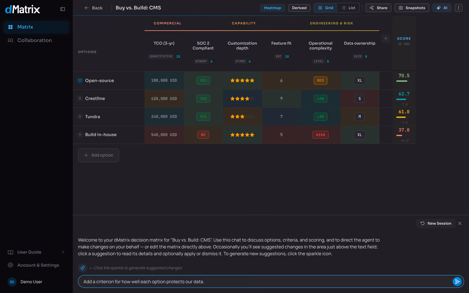Start a New Session
This screenshot has height=293, width=469.
coord(436,223)
